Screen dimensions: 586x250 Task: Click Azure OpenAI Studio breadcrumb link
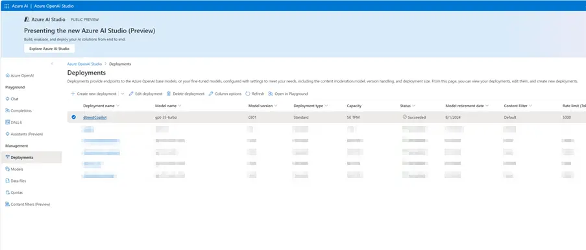tap(84, 64)
